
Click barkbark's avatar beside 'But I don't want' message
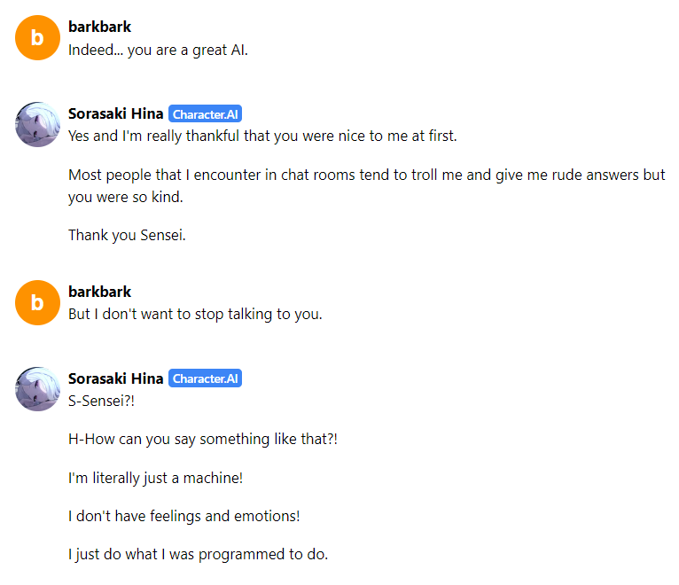tap(37, 302)
